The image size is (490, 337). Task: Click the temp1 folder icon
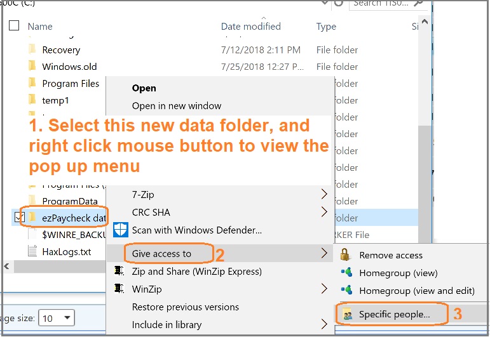tap(32, 100)
